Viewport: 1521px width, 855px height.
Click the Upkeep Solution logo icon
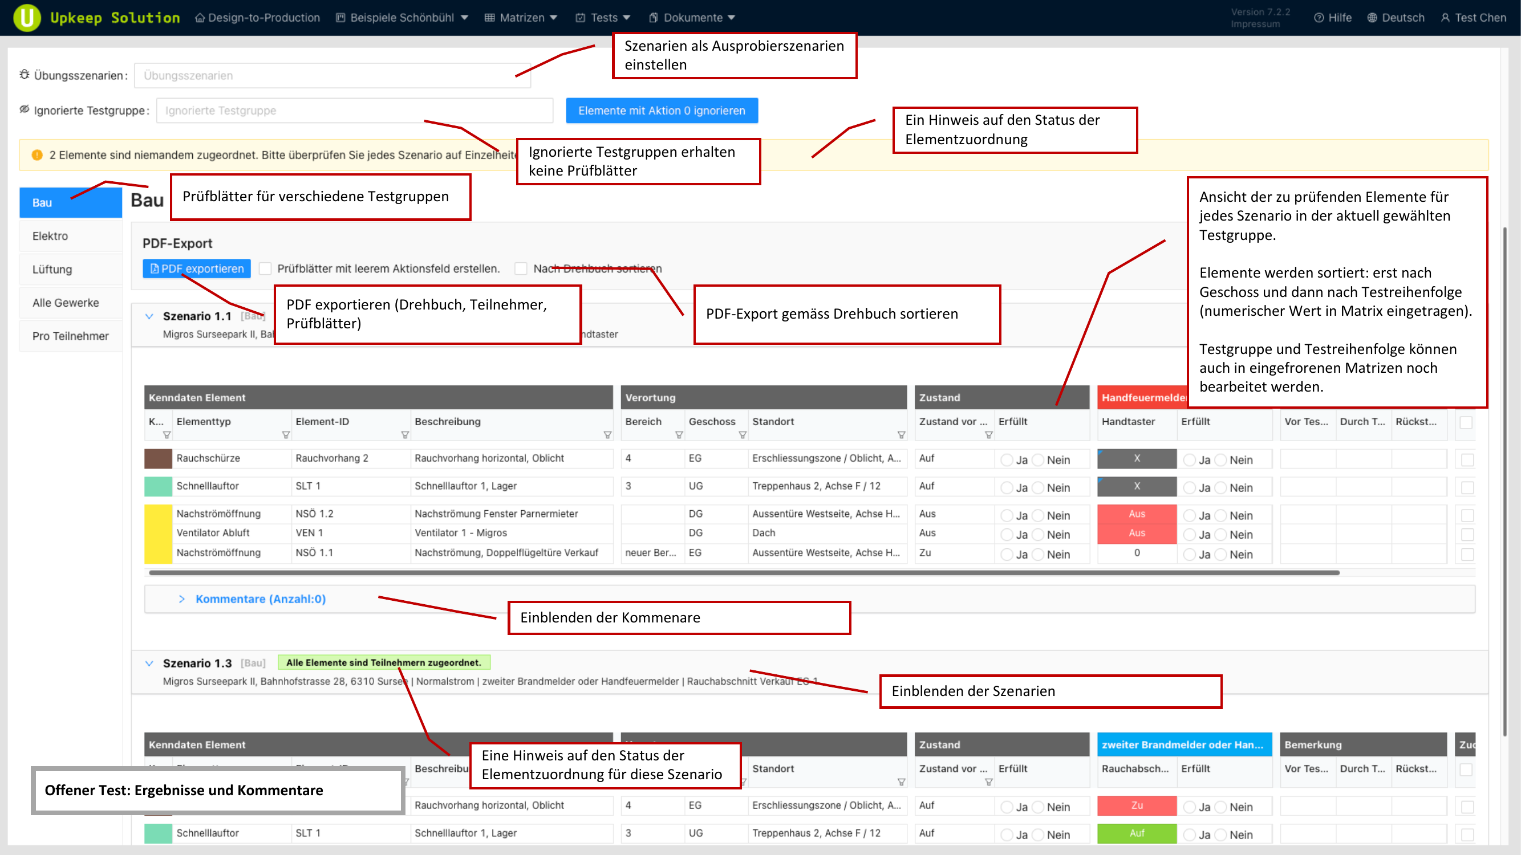(27, 17)
